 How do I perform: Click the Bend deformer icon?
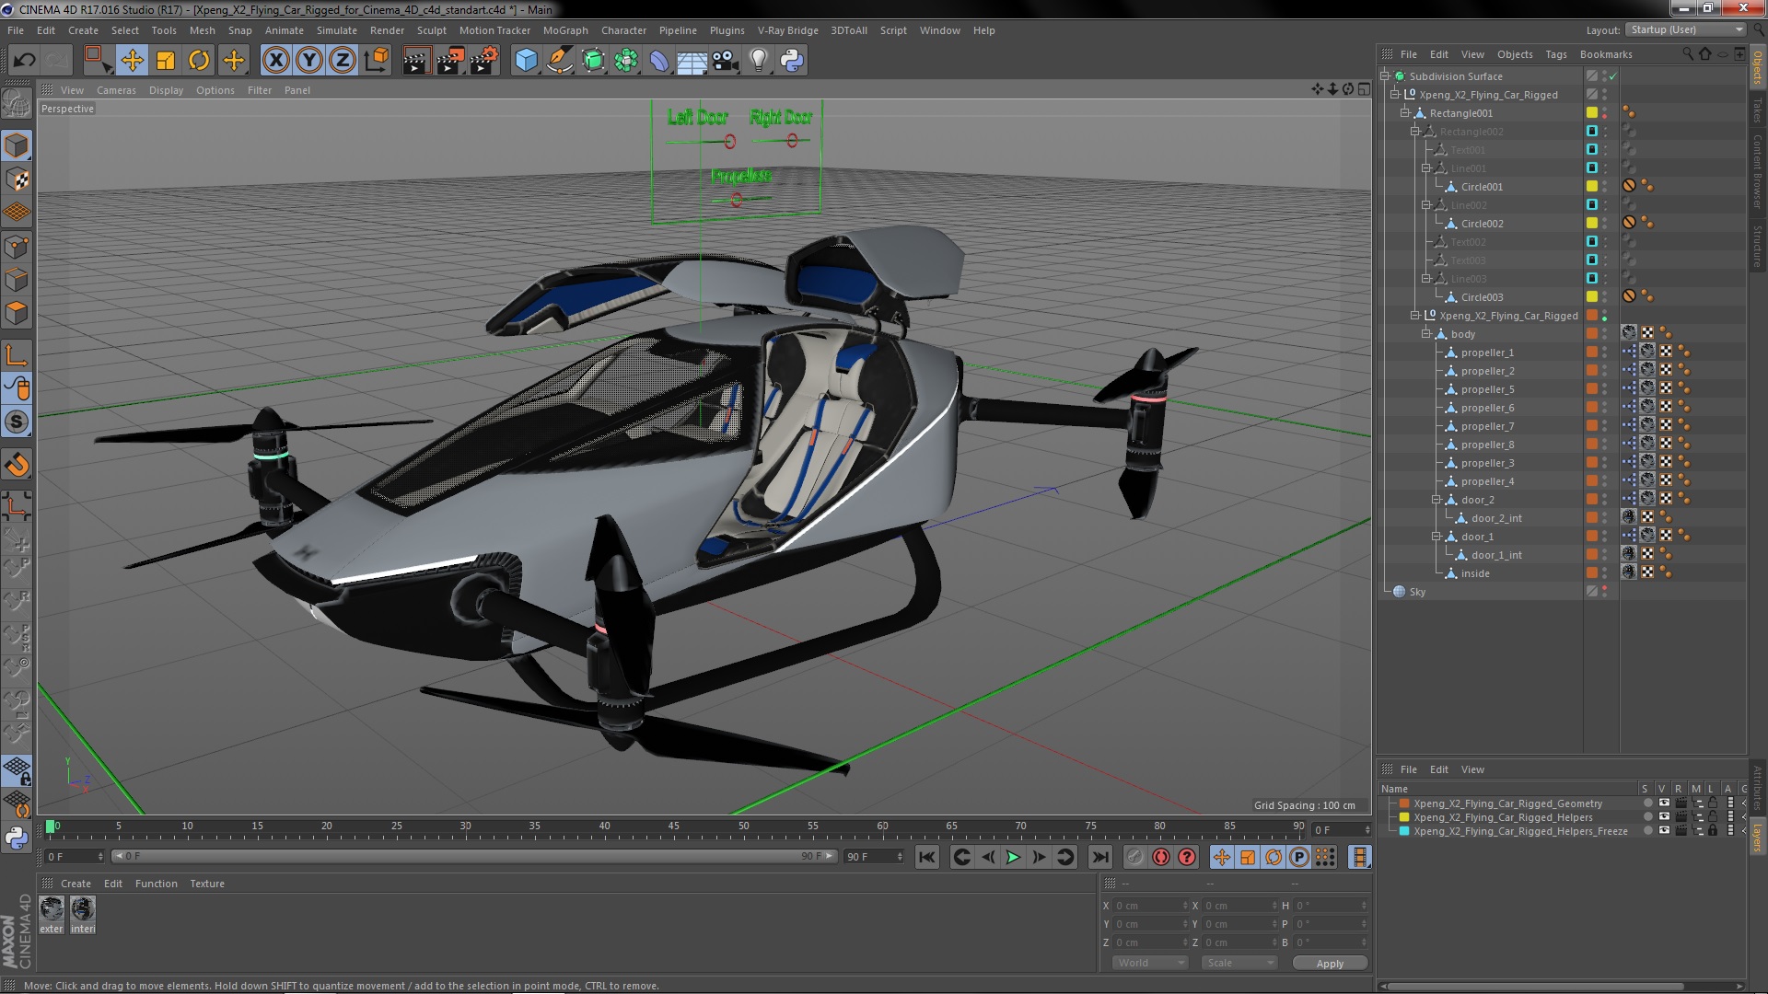click(x=659, y=61)
